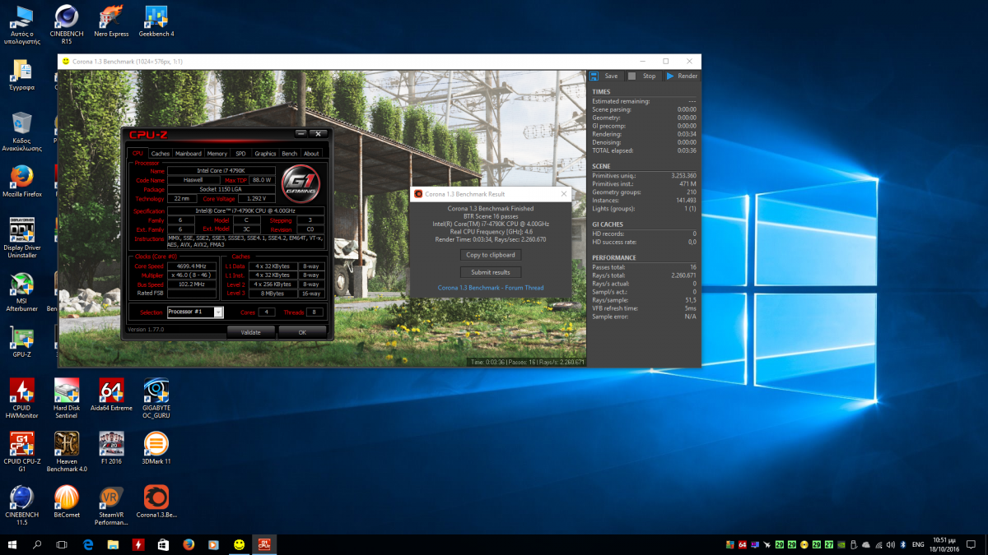Select the 3DMark 11 desktop icon
Screen dimensions: 988x555
[x=156, y=449]
